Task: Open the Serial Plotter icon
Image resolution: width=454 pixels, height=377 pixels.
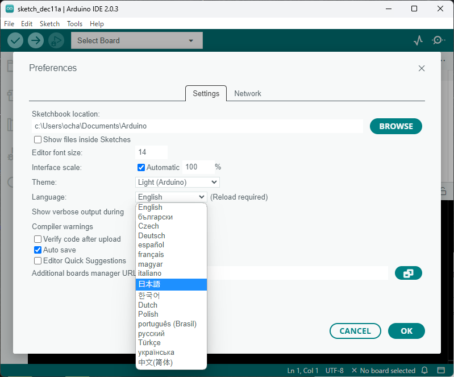Action: coord(418,40)
